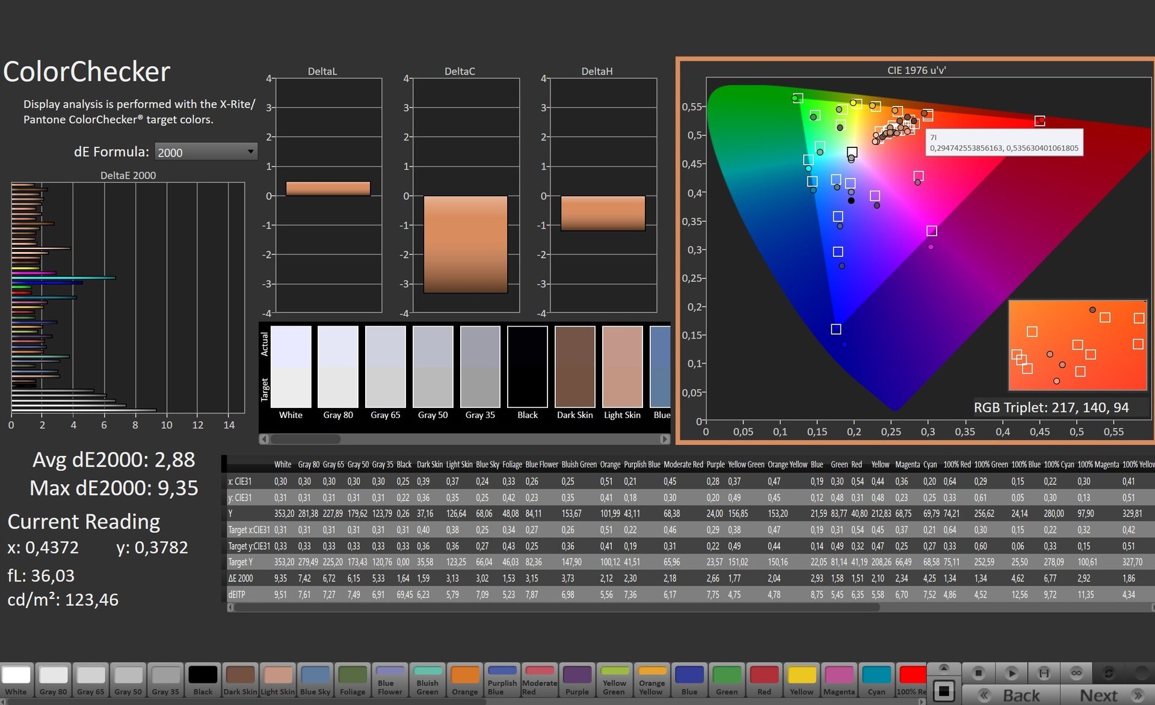The width and height of the screenshot is (1155, 705).
Task: Click scroll-right arrow of patch comparison strip
Action: coord(665,439)
